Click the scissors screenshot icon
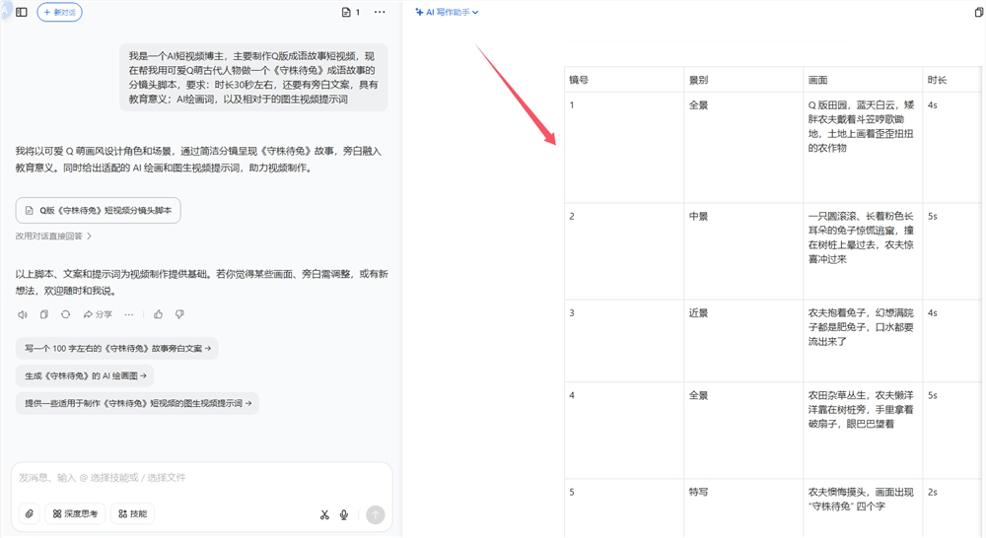Viewport: 986px width, 538px height. tap(324, 514)
